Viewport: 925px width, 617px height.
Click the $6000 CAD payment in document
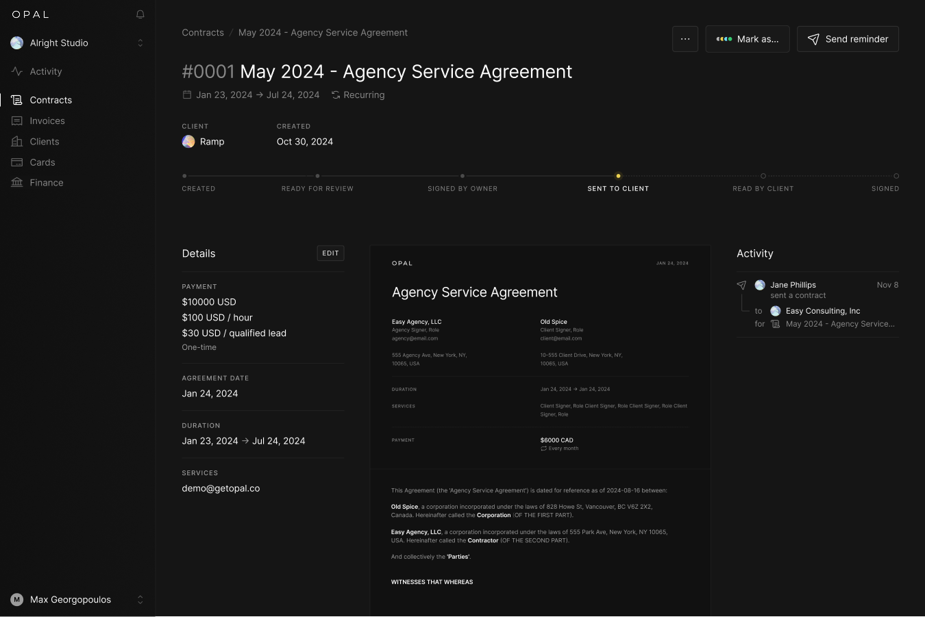tap(557, 440)
